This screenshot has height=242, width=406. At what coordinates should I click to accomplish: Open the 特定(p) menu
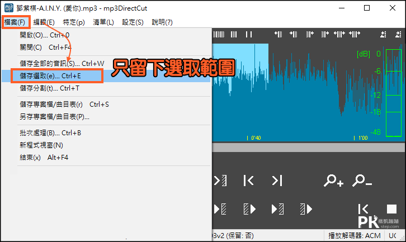(x=74, y=22)
